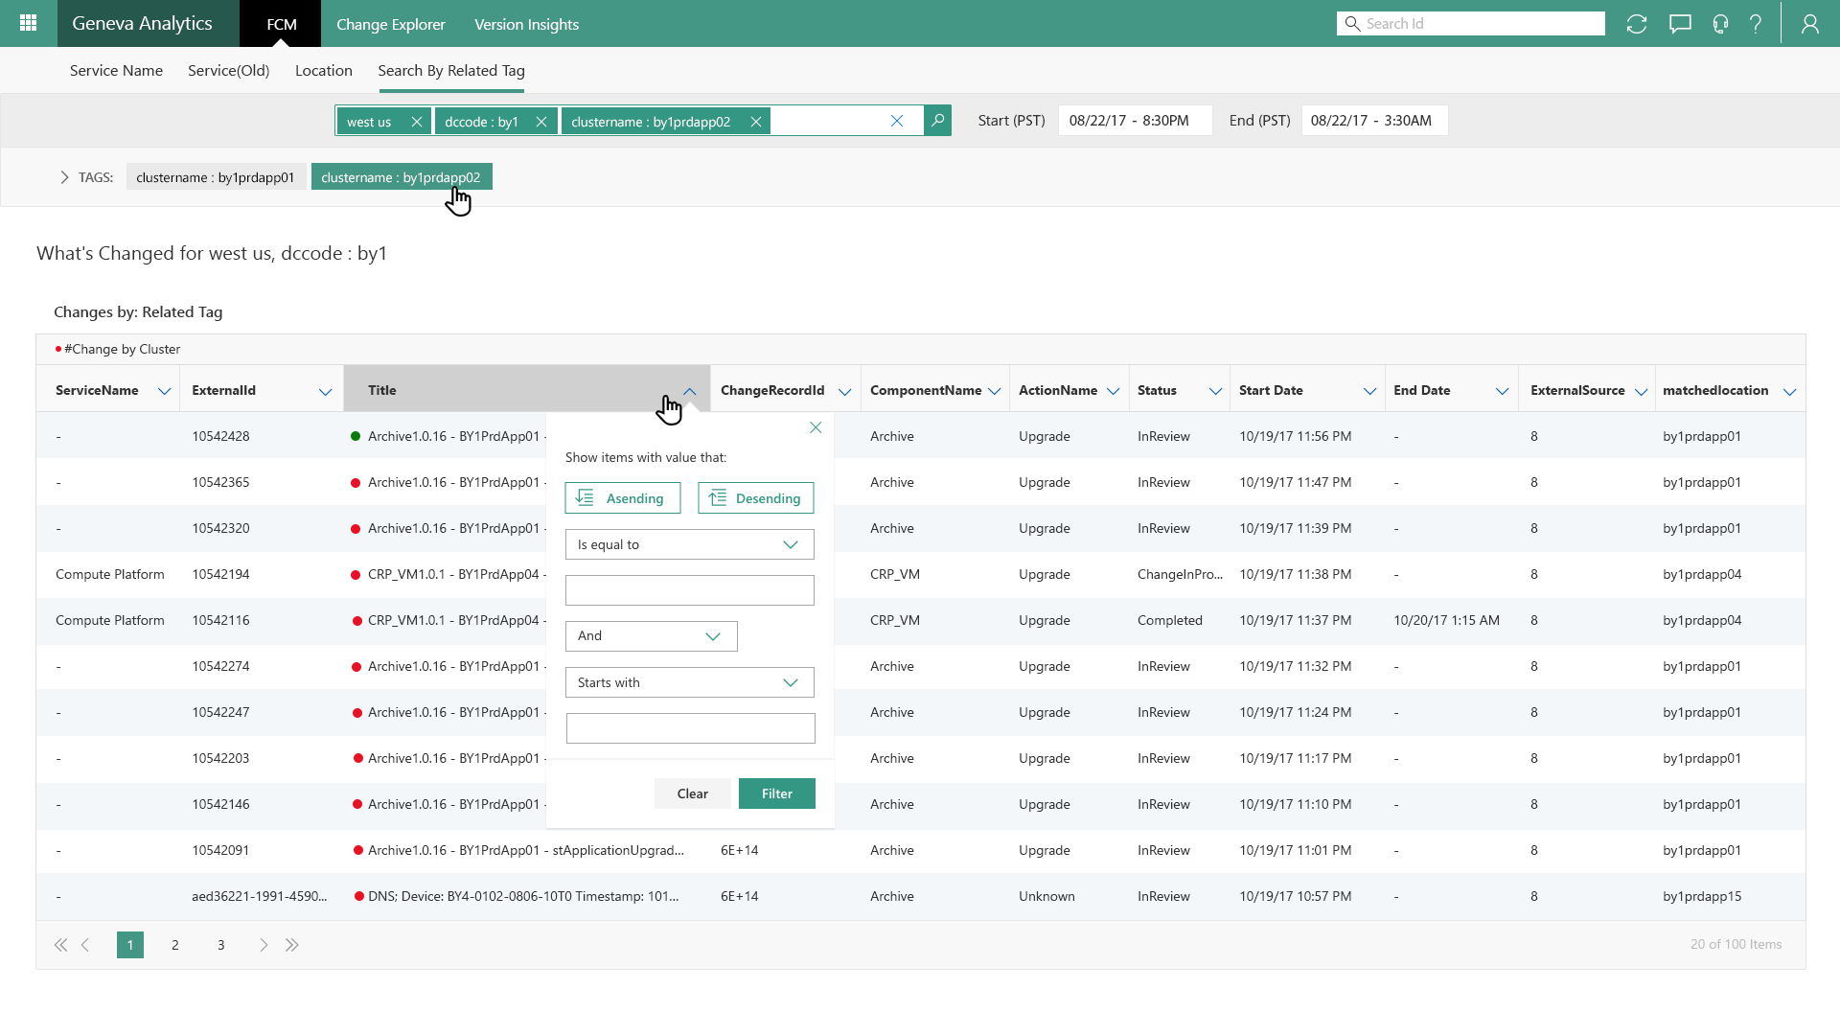Open the 'And' logical operator dropdown

coord(652,636)
